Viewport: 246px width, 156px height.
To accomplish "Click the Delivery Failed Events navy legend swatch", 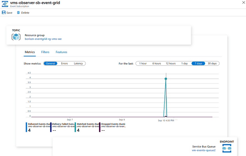I will tap(51, 127).
